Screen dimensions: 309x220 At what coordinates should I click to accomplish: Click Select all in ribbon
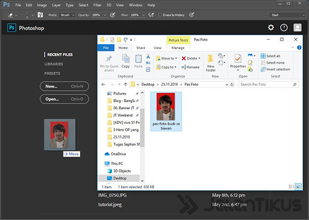pyautogui.click(x=270, y=56)
